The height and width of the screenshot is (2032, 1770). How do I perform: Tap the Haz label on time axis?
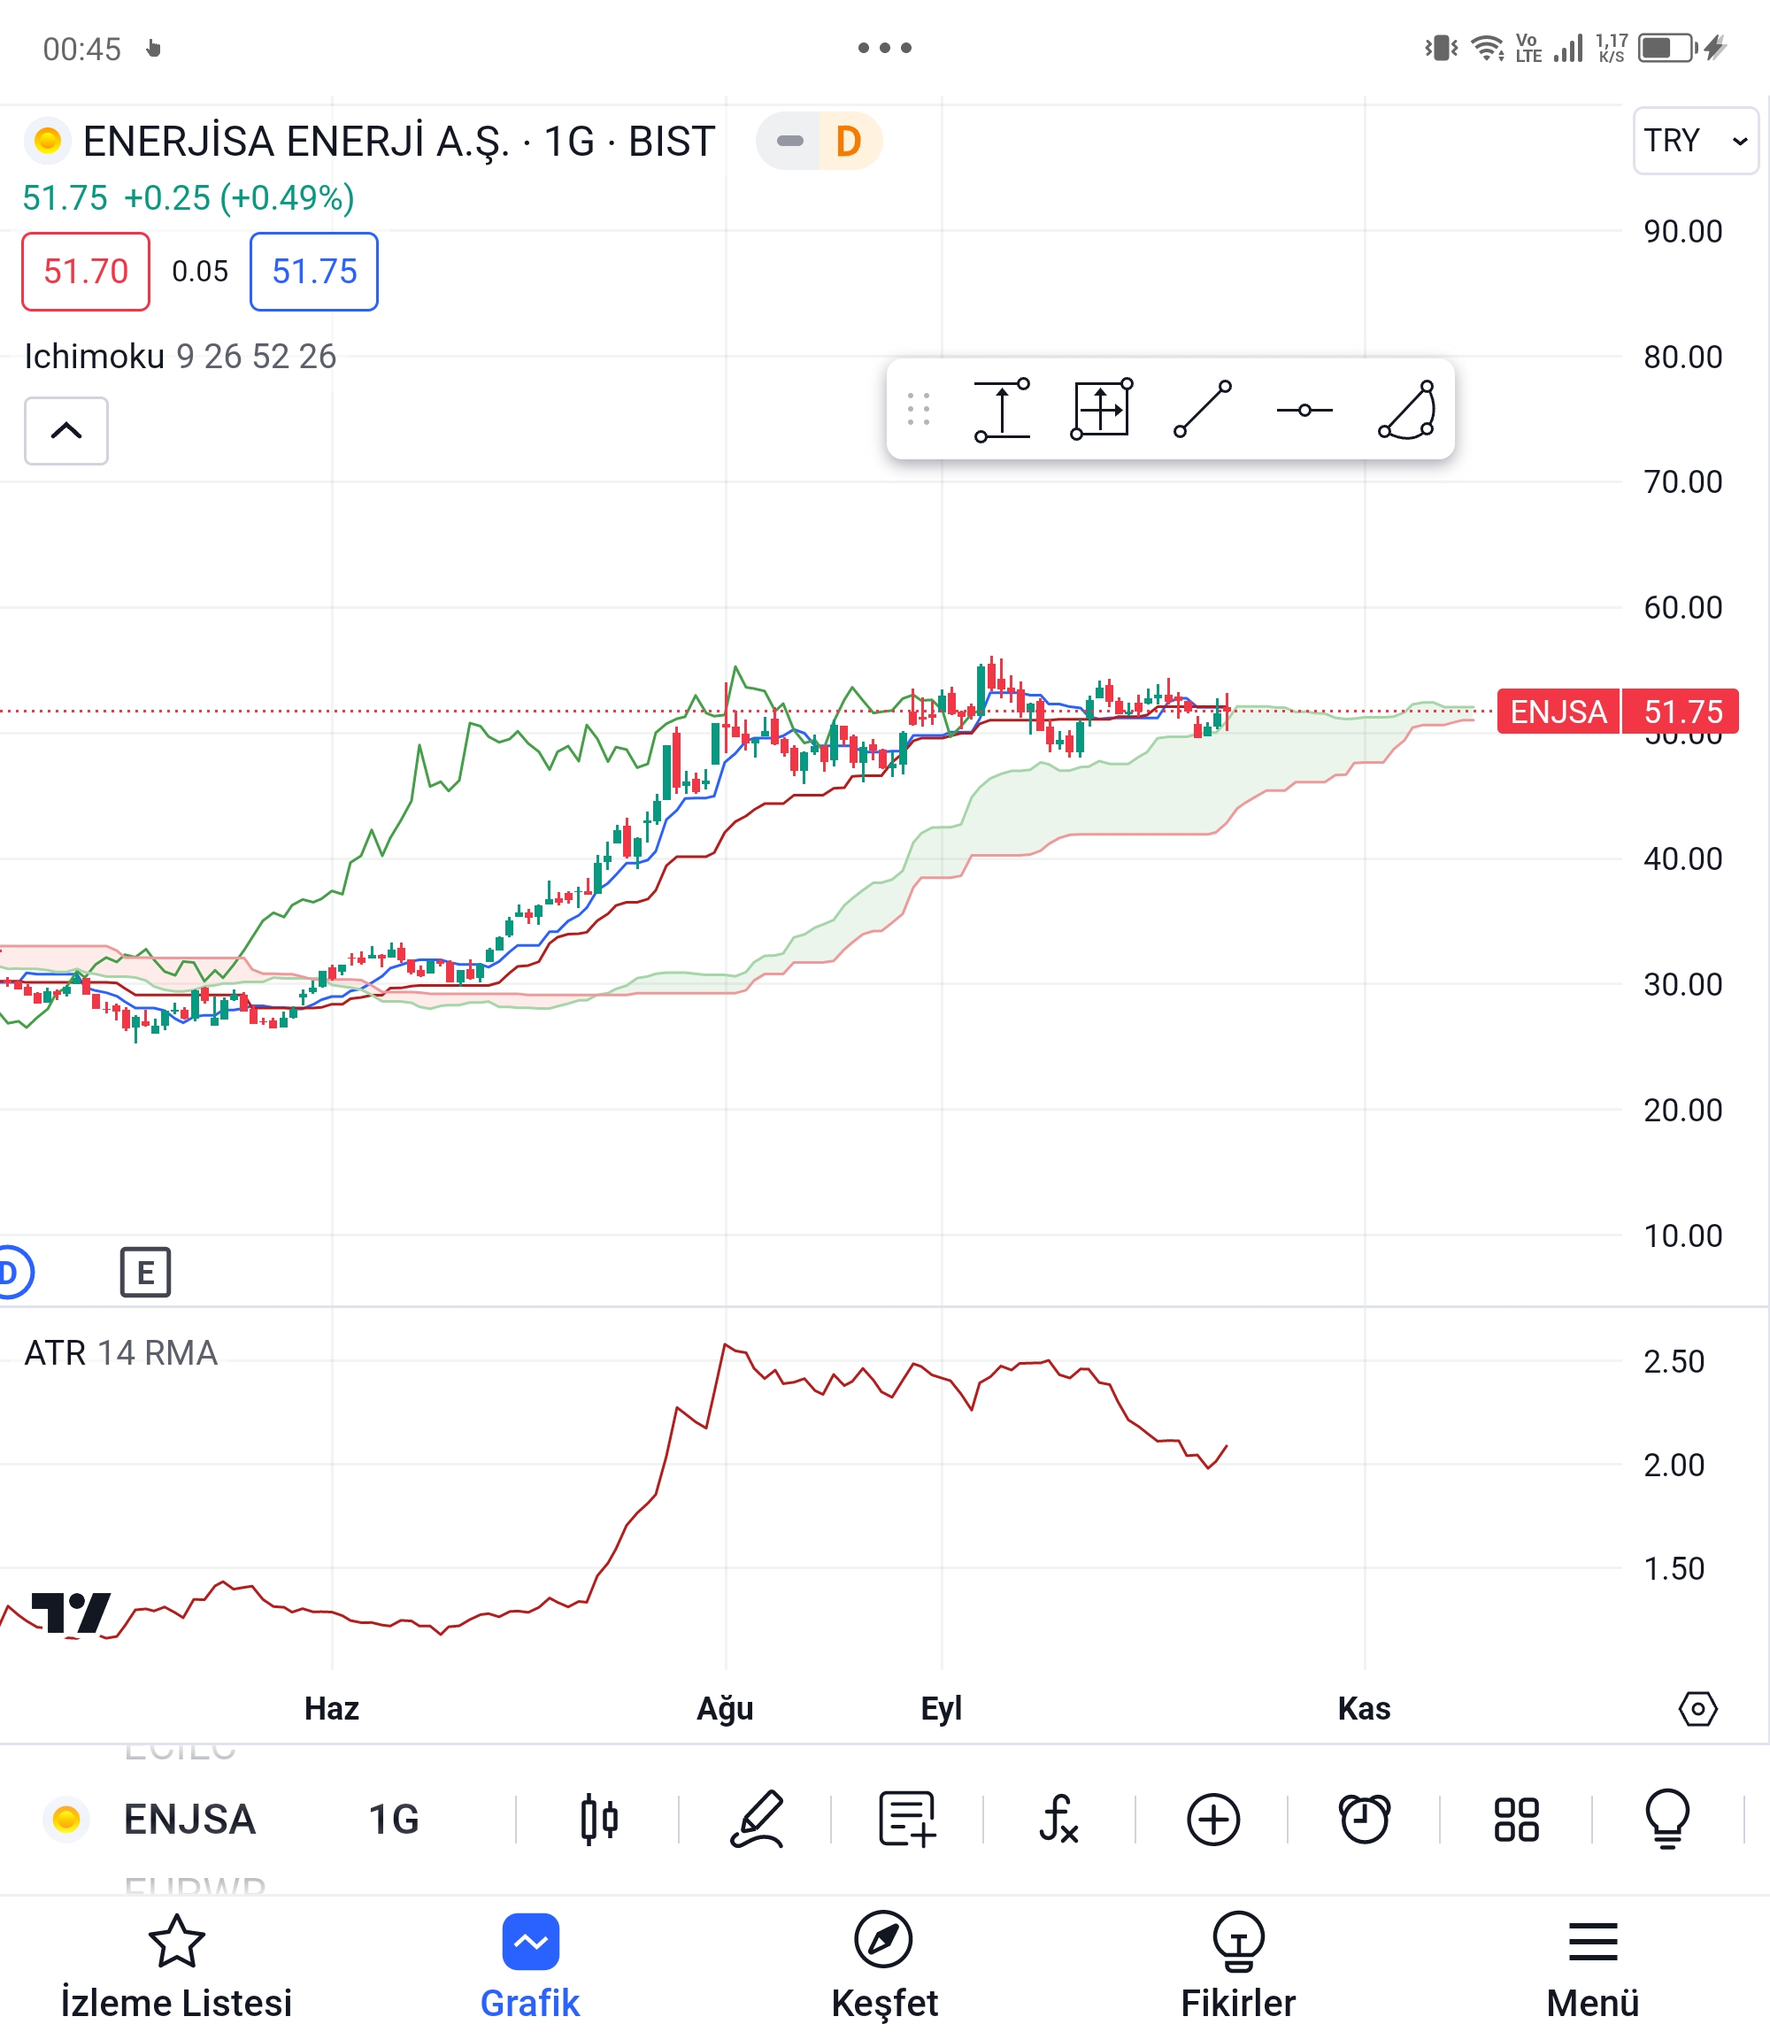tap(332, 1708)
